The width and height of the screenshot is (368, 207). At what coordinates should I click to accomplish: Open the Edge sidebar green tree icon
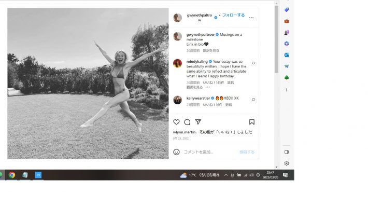click(286, 77)
